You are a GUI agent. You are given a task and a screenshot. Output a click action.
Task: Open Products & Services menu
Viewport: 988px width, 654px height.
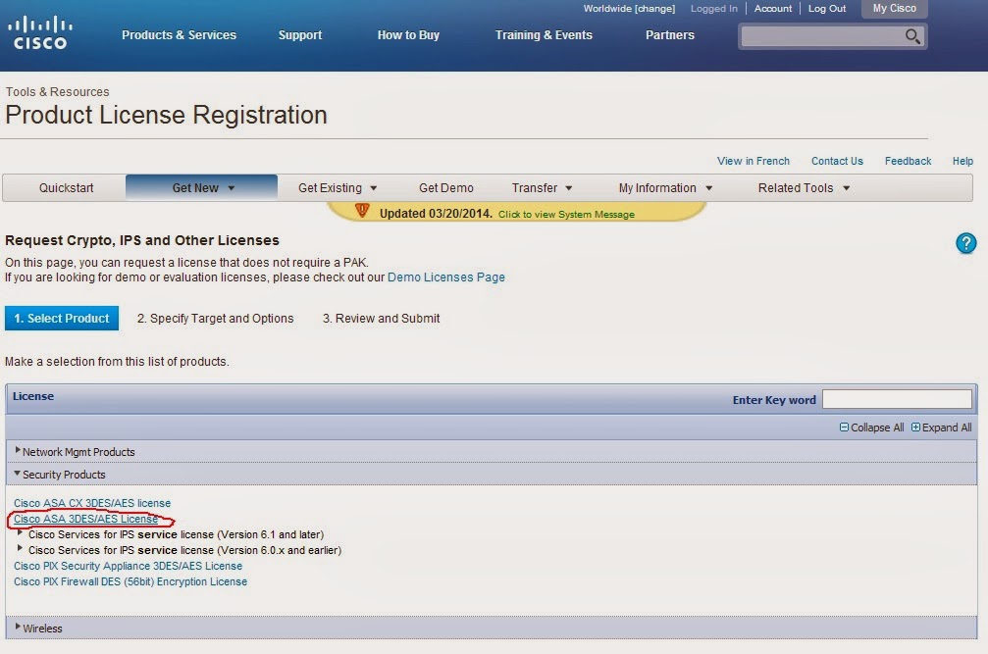179,35
